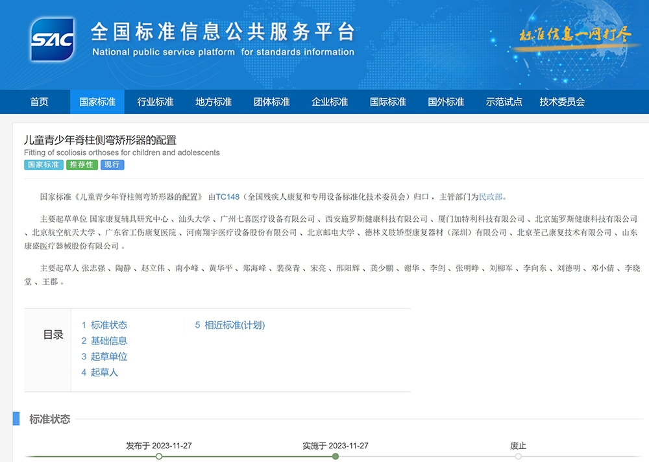The height and width of the screenshot is (462, 649).
Task: Click the 发布于 2023-11-27 timeline marker
Action: click(x=159, y=456)
